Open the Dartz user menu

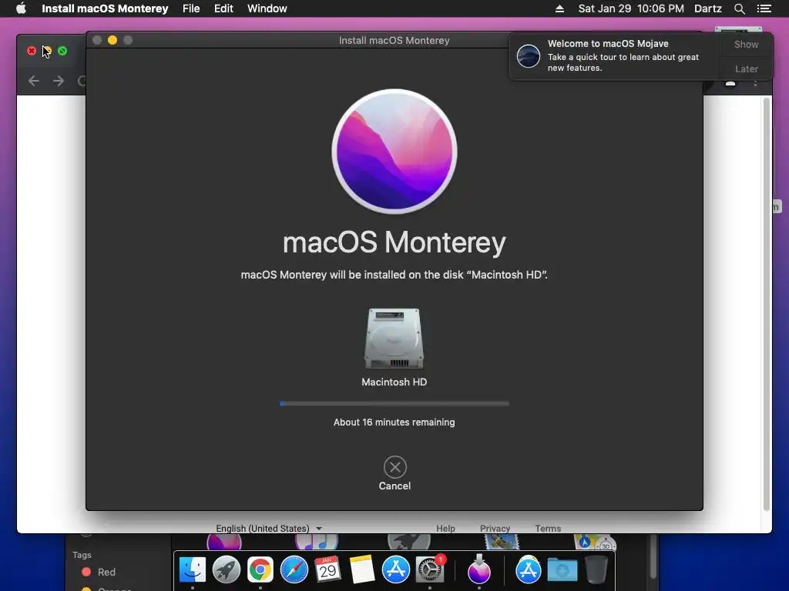707,8
